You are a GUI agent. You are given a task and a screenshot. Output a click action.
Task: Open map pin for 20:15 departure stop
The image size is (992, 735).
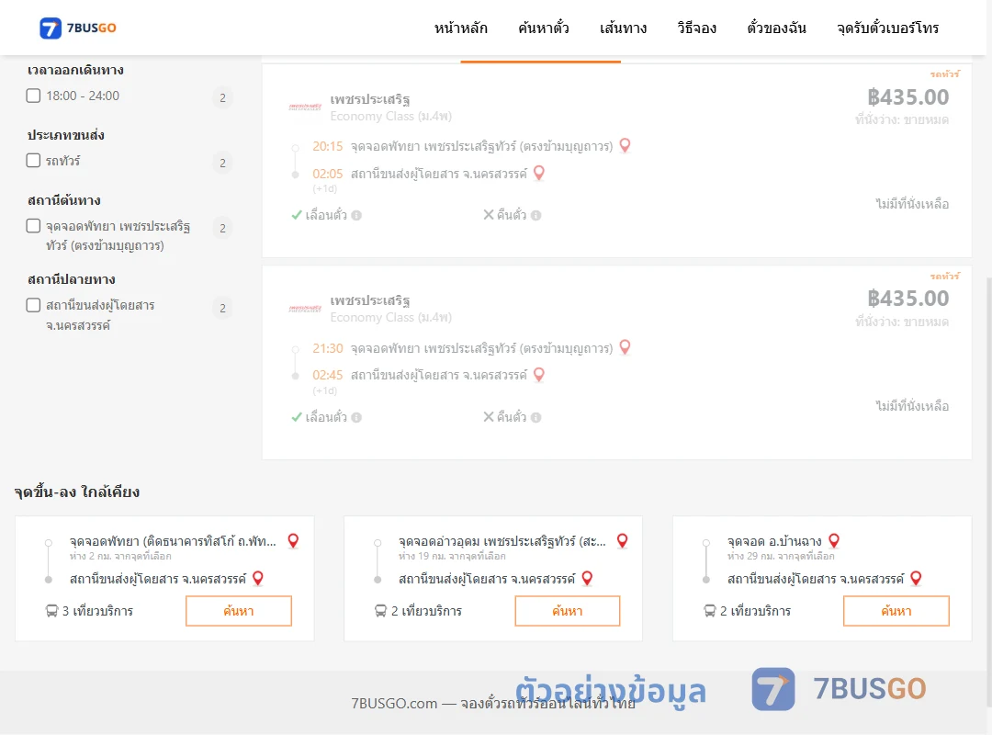[x=626, y=145]
